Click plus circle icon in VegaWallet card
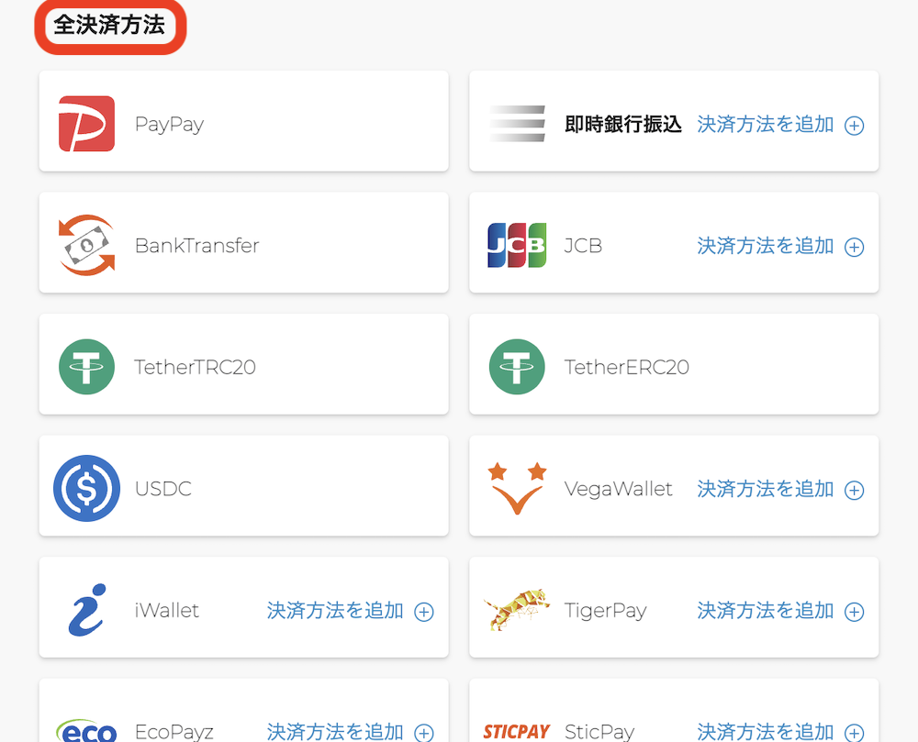 [x=854, y=490]
